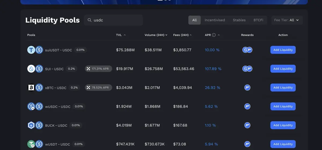Viewport: 322px width, 150px height.
Task: Click the $26.758M volume value
Action: click(x=154, y=69)
